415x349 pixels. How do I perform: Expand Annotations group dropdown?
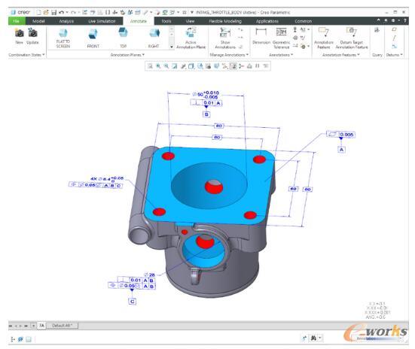point(281,55)
